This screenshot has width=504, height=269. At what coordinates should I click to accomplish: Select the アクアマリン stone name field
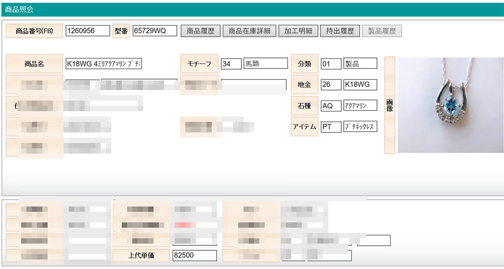360,105
